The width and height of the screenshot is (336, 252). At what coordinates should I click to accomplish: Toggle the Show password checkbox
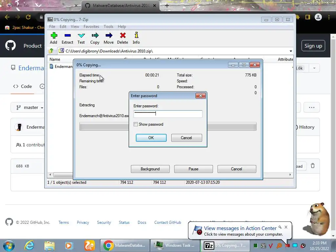[x=136, y=124]
